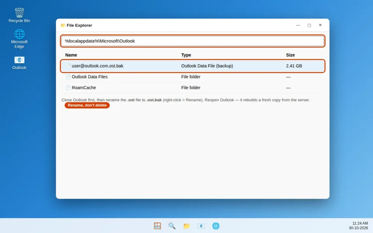
Task: Click the icon next to RoamCache
Action: coord(68,88)
